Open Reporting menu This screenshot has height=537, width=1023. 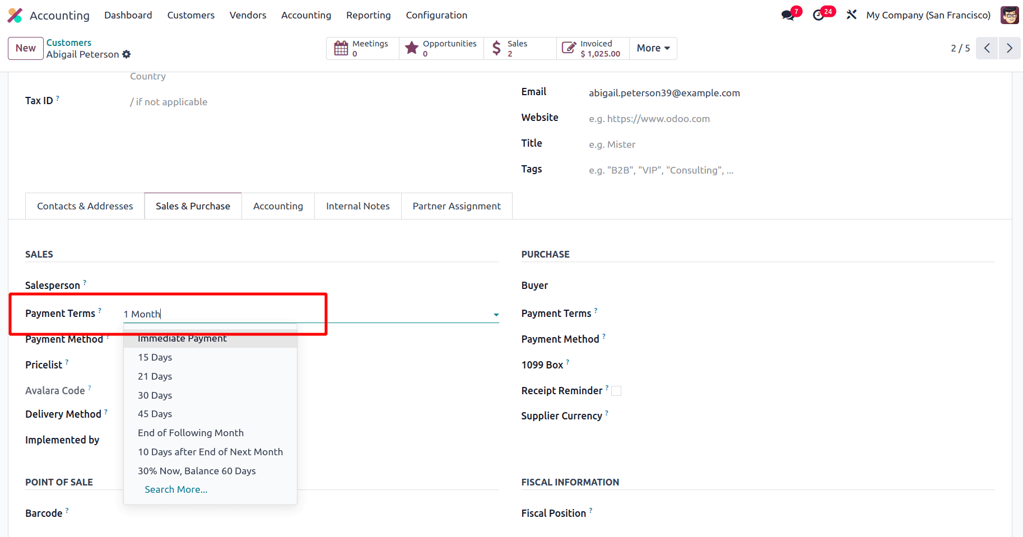(x=369, y=15)
